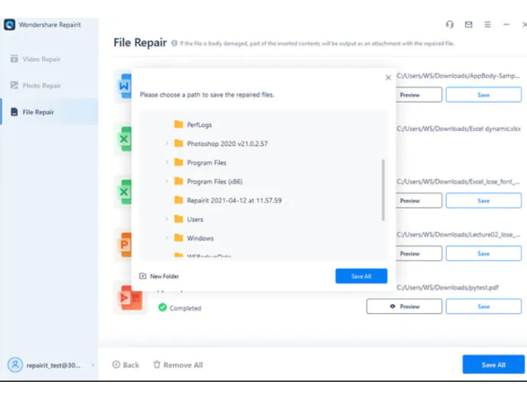Select the Windows folder name
This screenshot has width=527, height=395.
(200, 238)
